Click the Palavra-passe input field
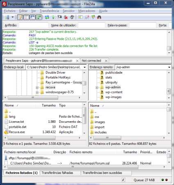 [142, 25]
